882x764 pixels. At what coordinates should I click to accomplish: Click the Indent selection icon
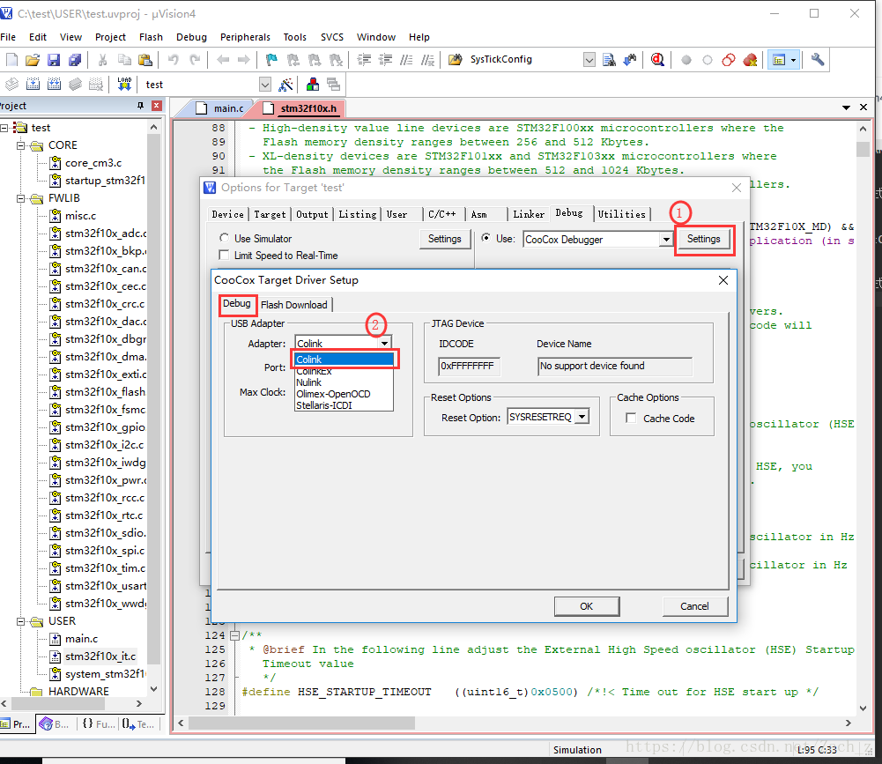364,60
